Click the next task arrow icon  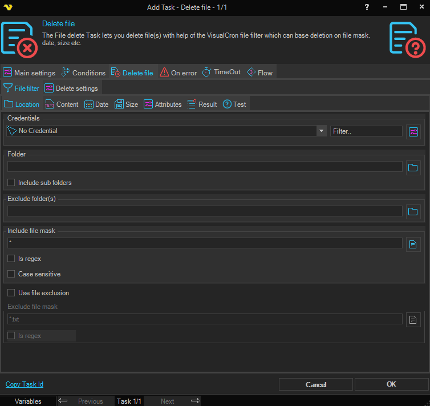tap(196, 401)
